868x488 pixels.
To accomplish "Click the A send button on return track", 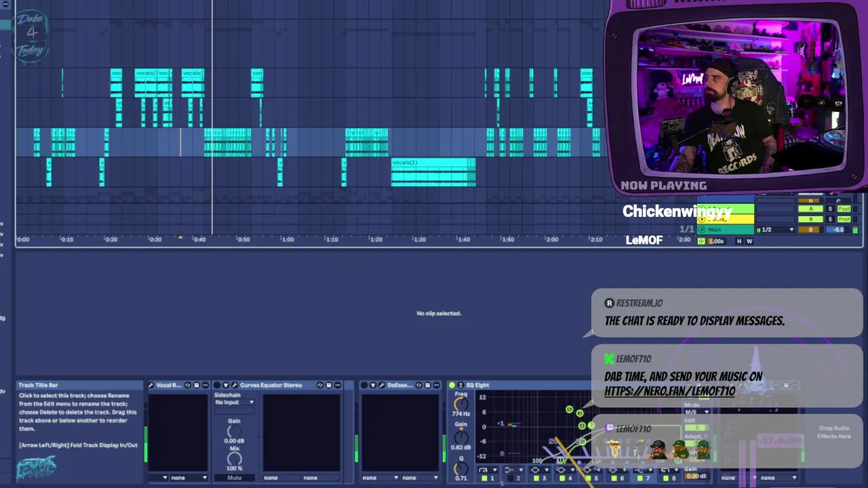I will tap(810, 208).
